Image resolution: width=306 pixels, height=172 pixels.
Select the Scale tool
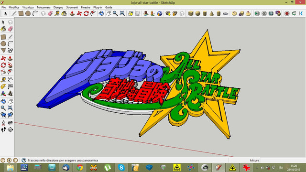pyautogui.click(x=3, y=72)
